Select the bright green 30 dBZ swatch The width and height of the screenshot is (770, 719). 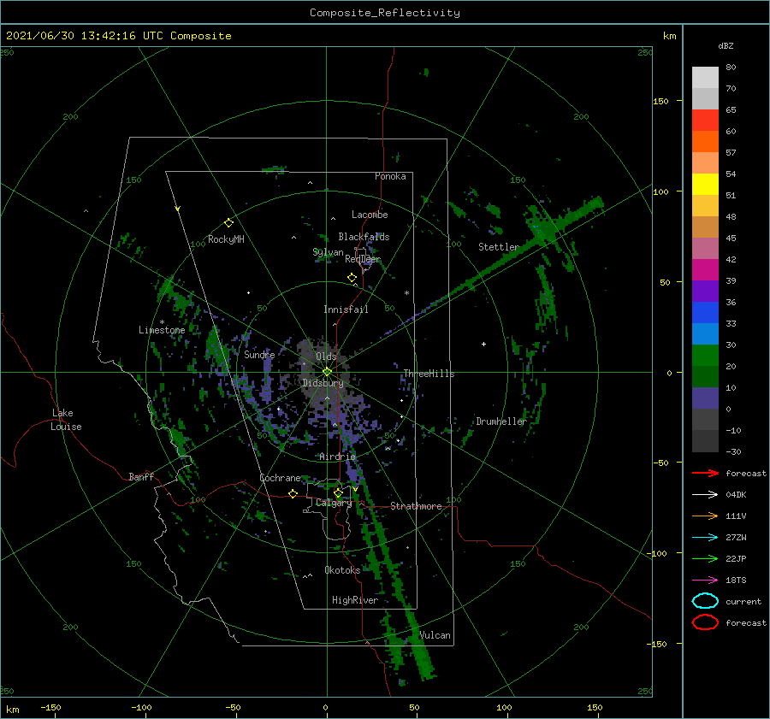point(705,356)
